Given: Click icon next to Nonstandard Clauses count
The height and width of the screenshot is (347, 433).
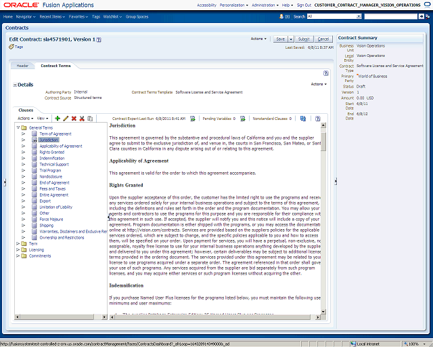Looking at the screenshot, I should (303, 119).
